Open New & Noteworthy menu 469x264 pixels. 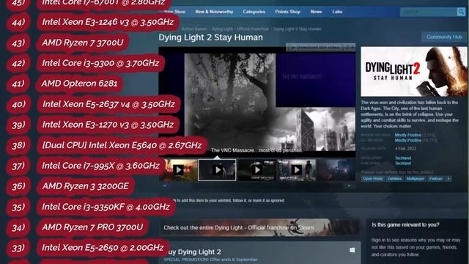click(x=214, y=12)
